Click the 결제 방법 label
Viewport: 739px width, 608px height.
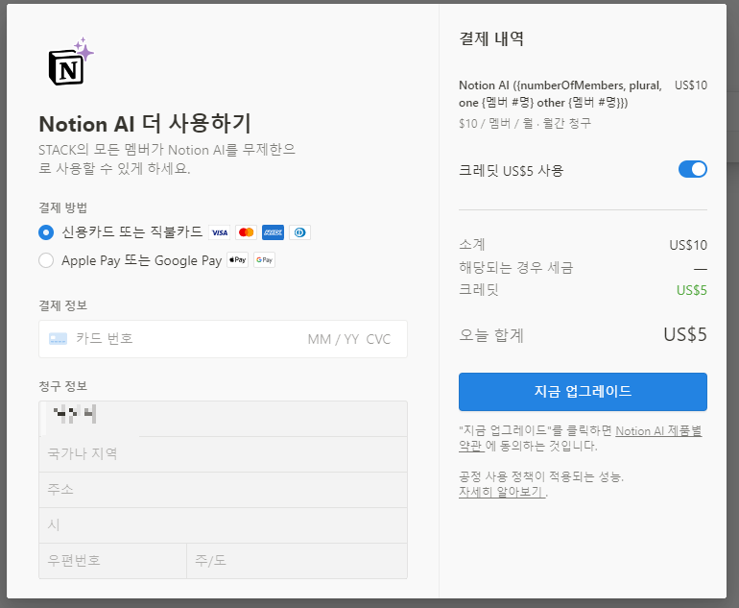(x=62, y=207)
